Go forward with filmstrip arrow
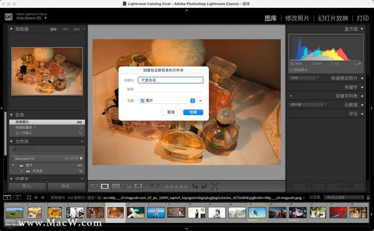Image resolution: width=374 pixels, height=231 pixels. (43, 198)
